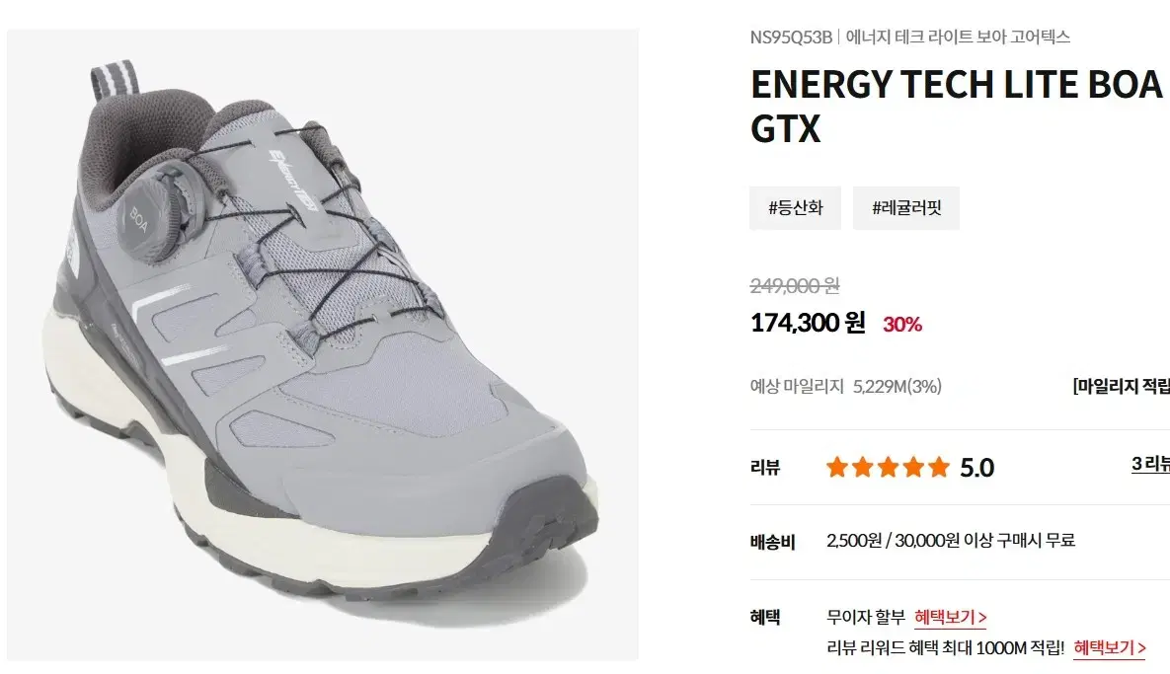1170x674 pixels.
Task: Click the 5.0 rating score
Action: 976,468
